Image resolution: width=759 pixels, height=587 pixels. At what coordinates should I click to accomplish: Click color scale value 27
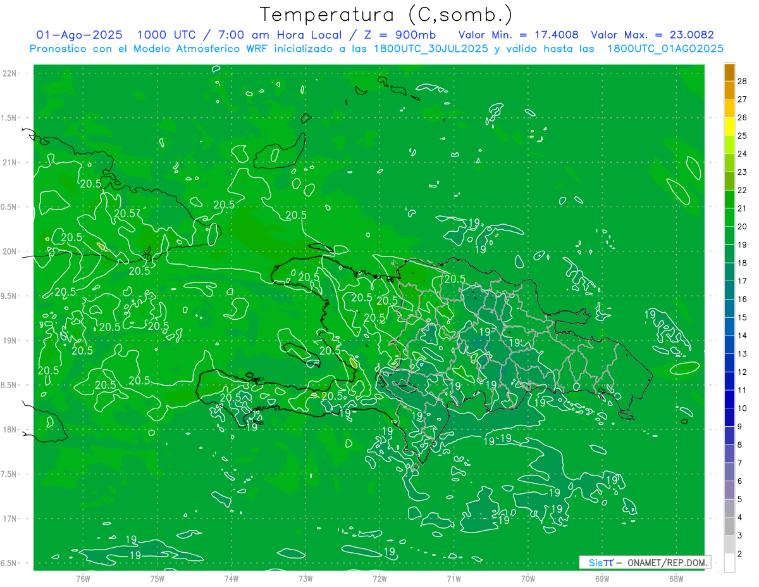(x=743, y=99)
